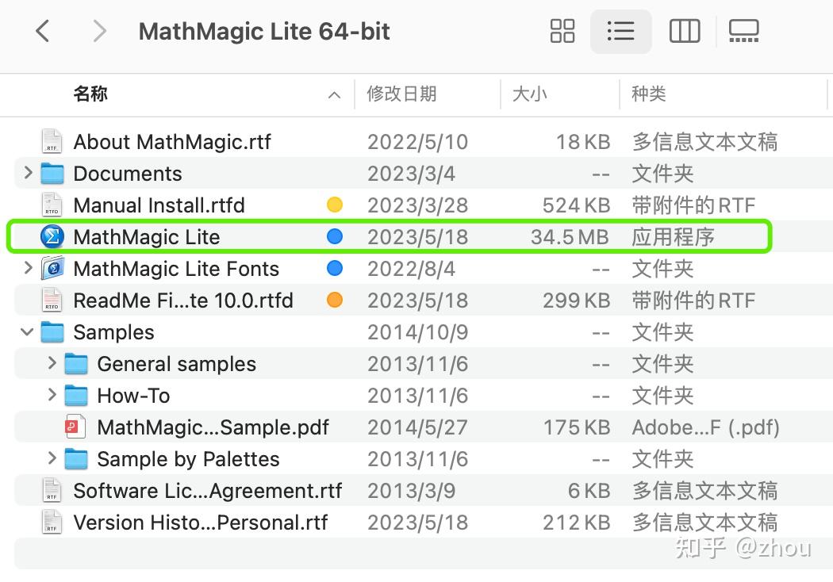
Task: Click blue tag dot on MathMagic Lite
Action: (x=335, y=237)
